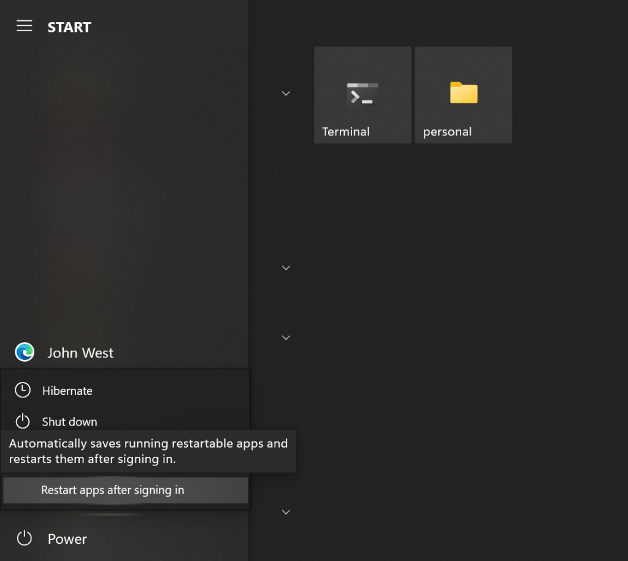Click the John West account name
The width and height of the screenshot is (628, 561).
point(80,353)
